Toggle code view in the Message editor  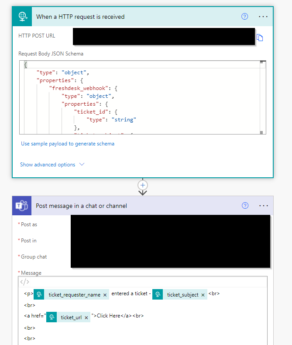tap(24, 282)
